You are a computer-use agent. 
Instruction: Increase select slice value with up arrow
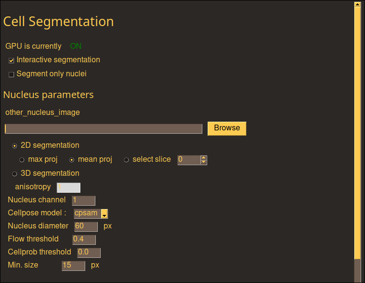(x=204, y=157)
